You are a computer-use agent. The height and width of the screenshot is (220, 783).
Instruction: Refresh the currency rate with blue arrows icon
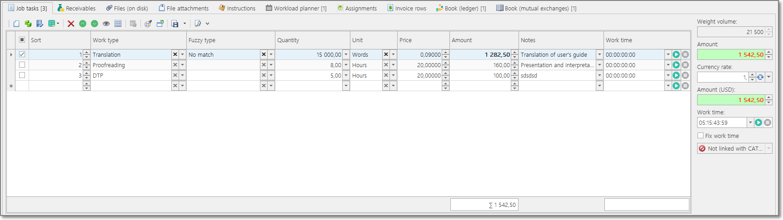coord(760,77)
